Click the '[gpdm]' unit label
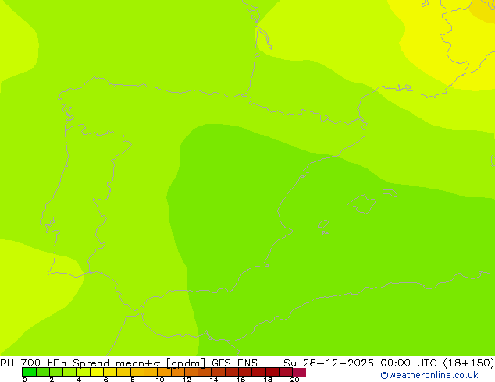This screenshot has height=382, width=495. click(187, 363)
